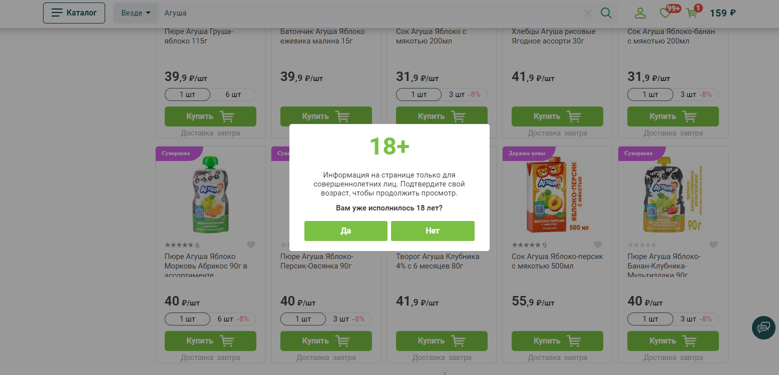The height and width of the screenshot is (375, 779).
Task: Expand the Везде search scope dropdown
Action: click(136, 13)
